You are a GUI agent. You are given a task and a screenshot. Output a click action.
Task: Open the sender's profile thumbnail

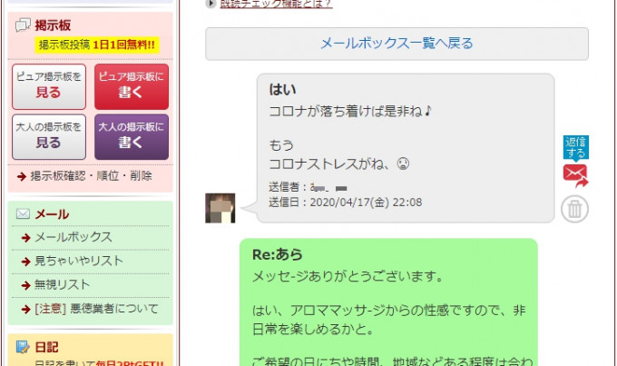point(220,208)
